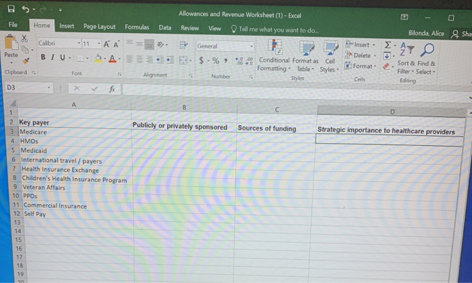Open the General number format dropdown
Viewport: 472px width, 283px height.
click(252, 46)
